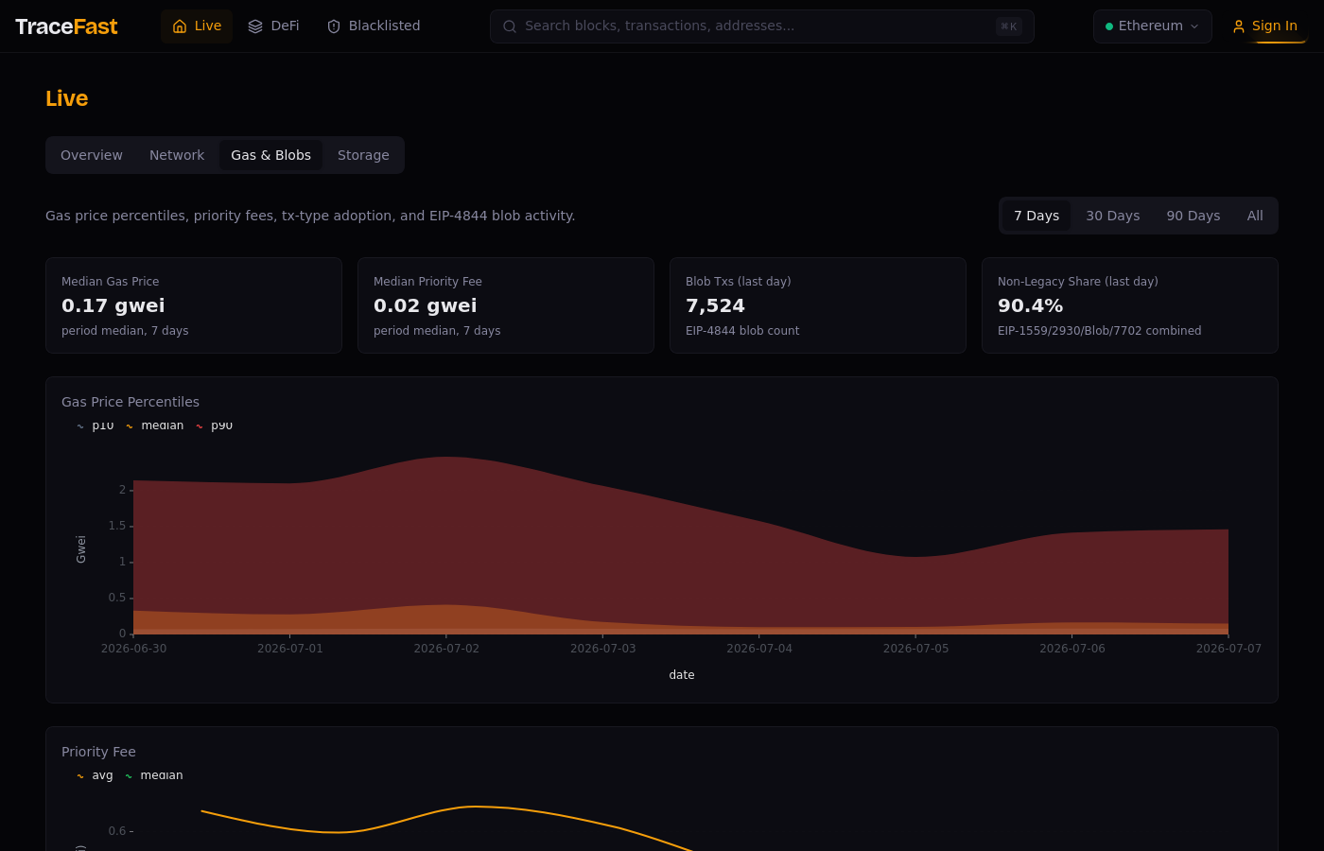Click the 2026-06-30 x-axis date label
1324x851 pixels.
(x=133, y=649)
